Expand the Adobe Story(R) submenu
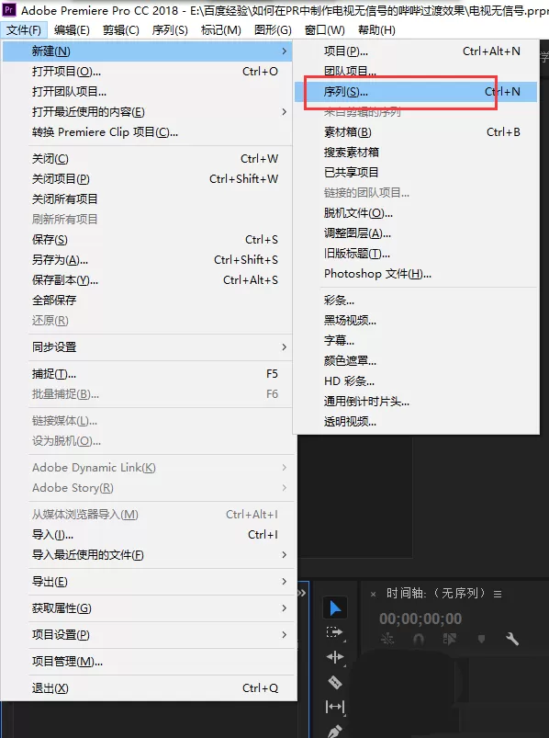This screenshot has height=738, width=549. coord(148,488)
